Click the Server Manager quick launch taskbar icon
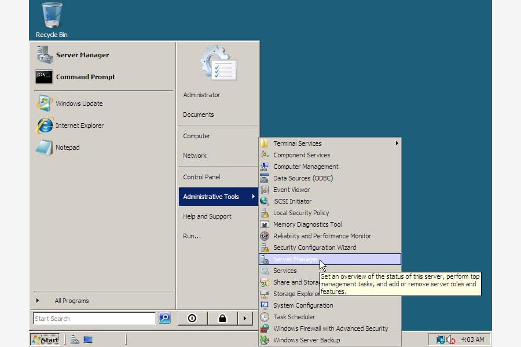The image size is (521, 347). click(x=75, y=339)
